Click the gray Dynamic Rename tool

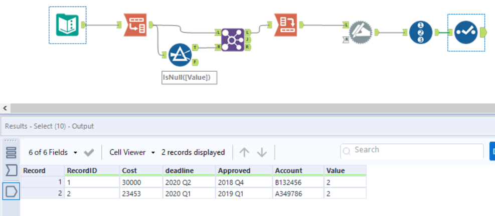point(361,33)
